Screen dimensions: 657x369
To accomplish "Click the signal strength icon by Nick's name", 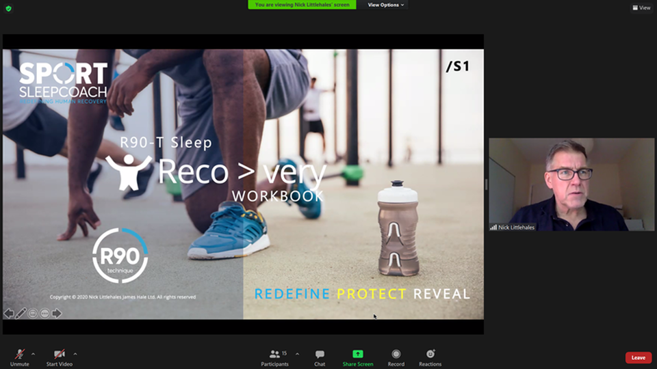I will pos(493,227).
